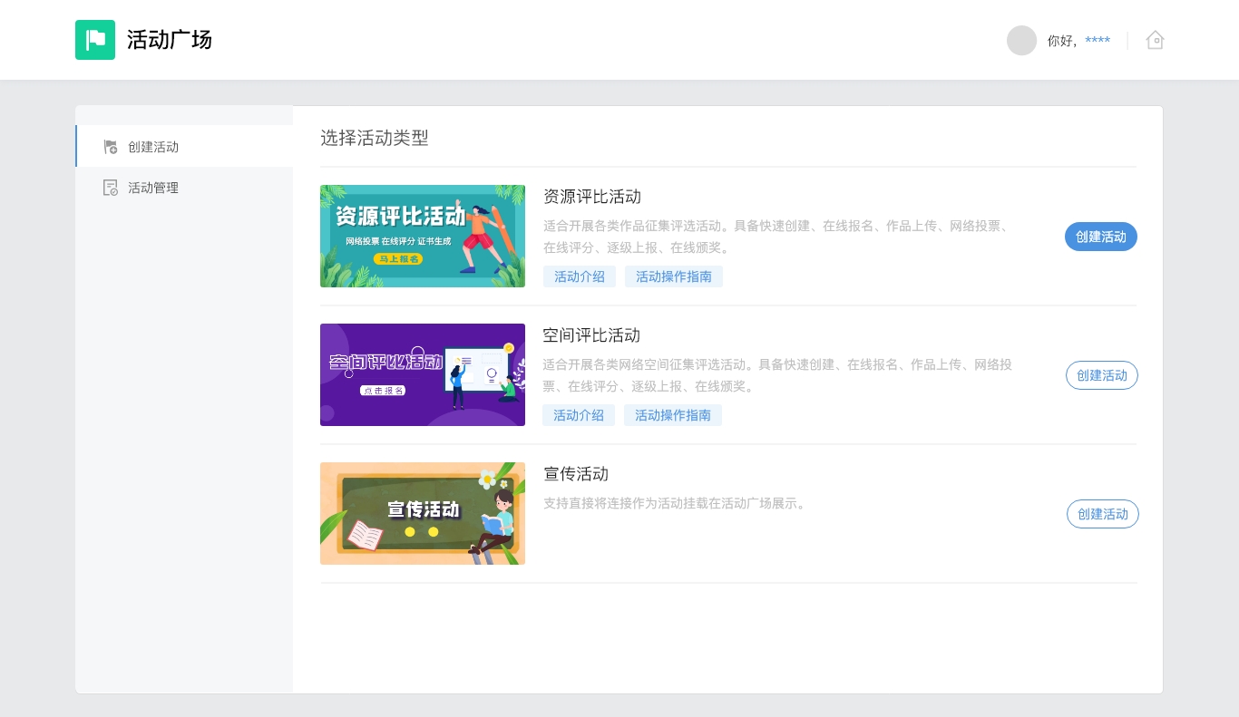Open 活动介绍 link under 空间评比活动

click(579, 415)
